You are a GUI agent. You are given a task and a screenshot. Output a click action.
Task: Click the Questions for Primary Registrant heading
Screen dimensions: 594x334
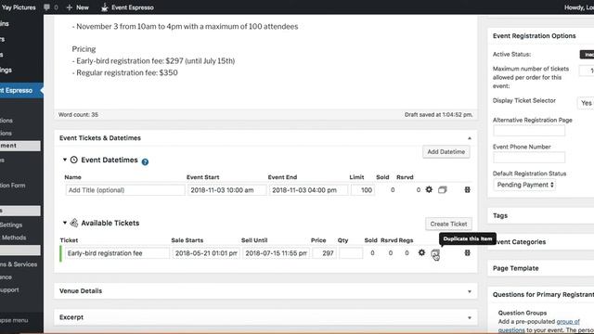coord(543,295)
